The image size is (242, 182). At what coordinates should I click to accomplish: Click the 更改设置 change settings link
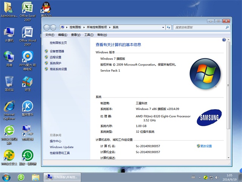point(206,146)
